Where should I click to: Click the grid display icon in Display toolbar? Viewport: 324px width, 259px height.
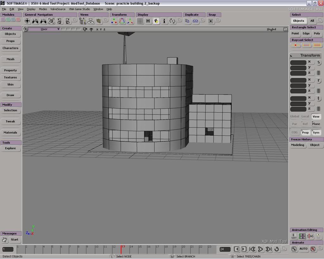[x=140, y=21]
